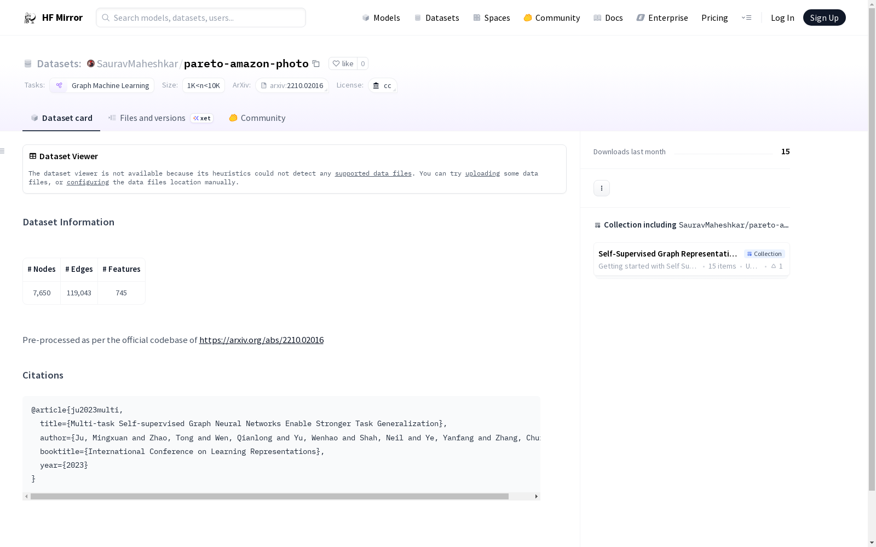Like this dataset
Viewport: 876px width, 547px height.
[343, 63]
